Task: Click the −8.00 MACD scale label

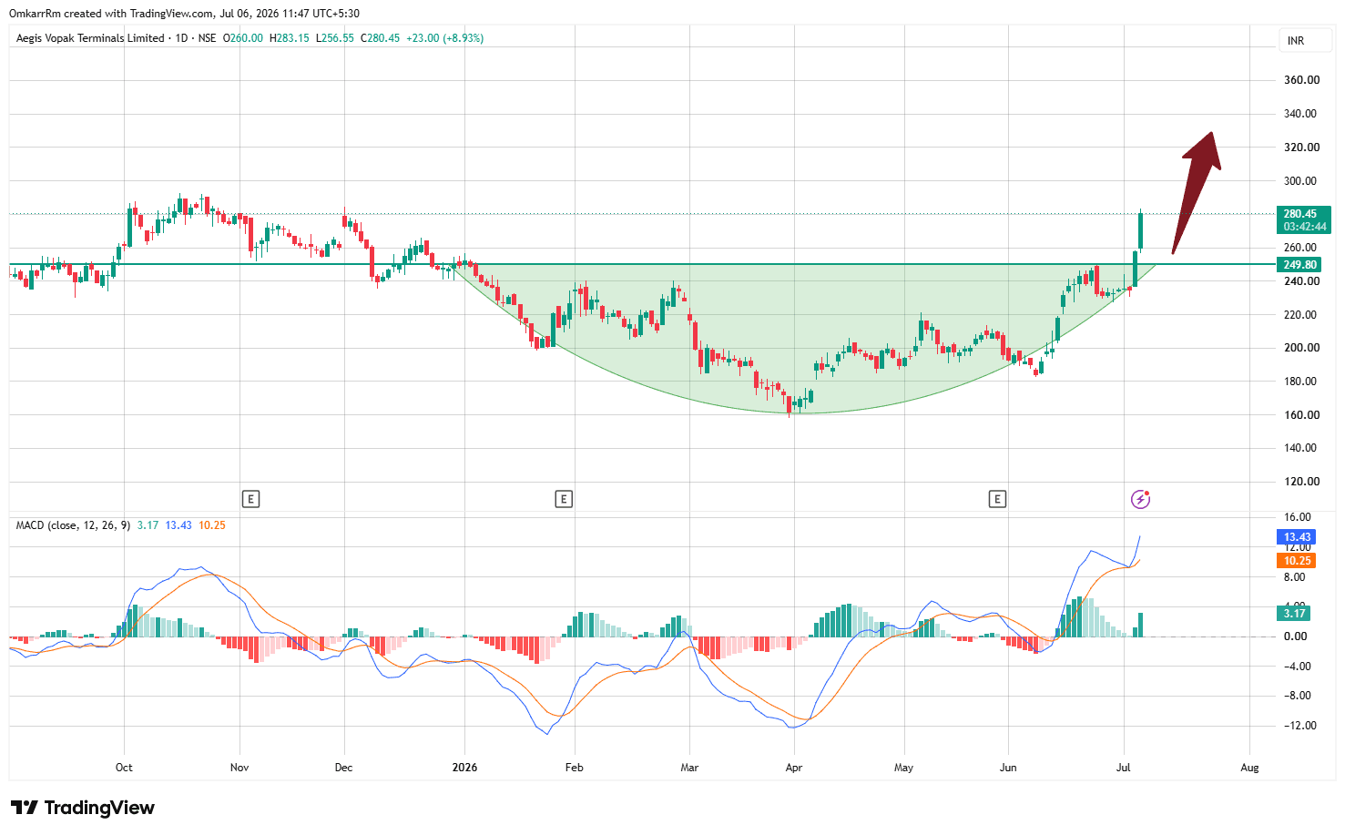Action: [1297, 696]
